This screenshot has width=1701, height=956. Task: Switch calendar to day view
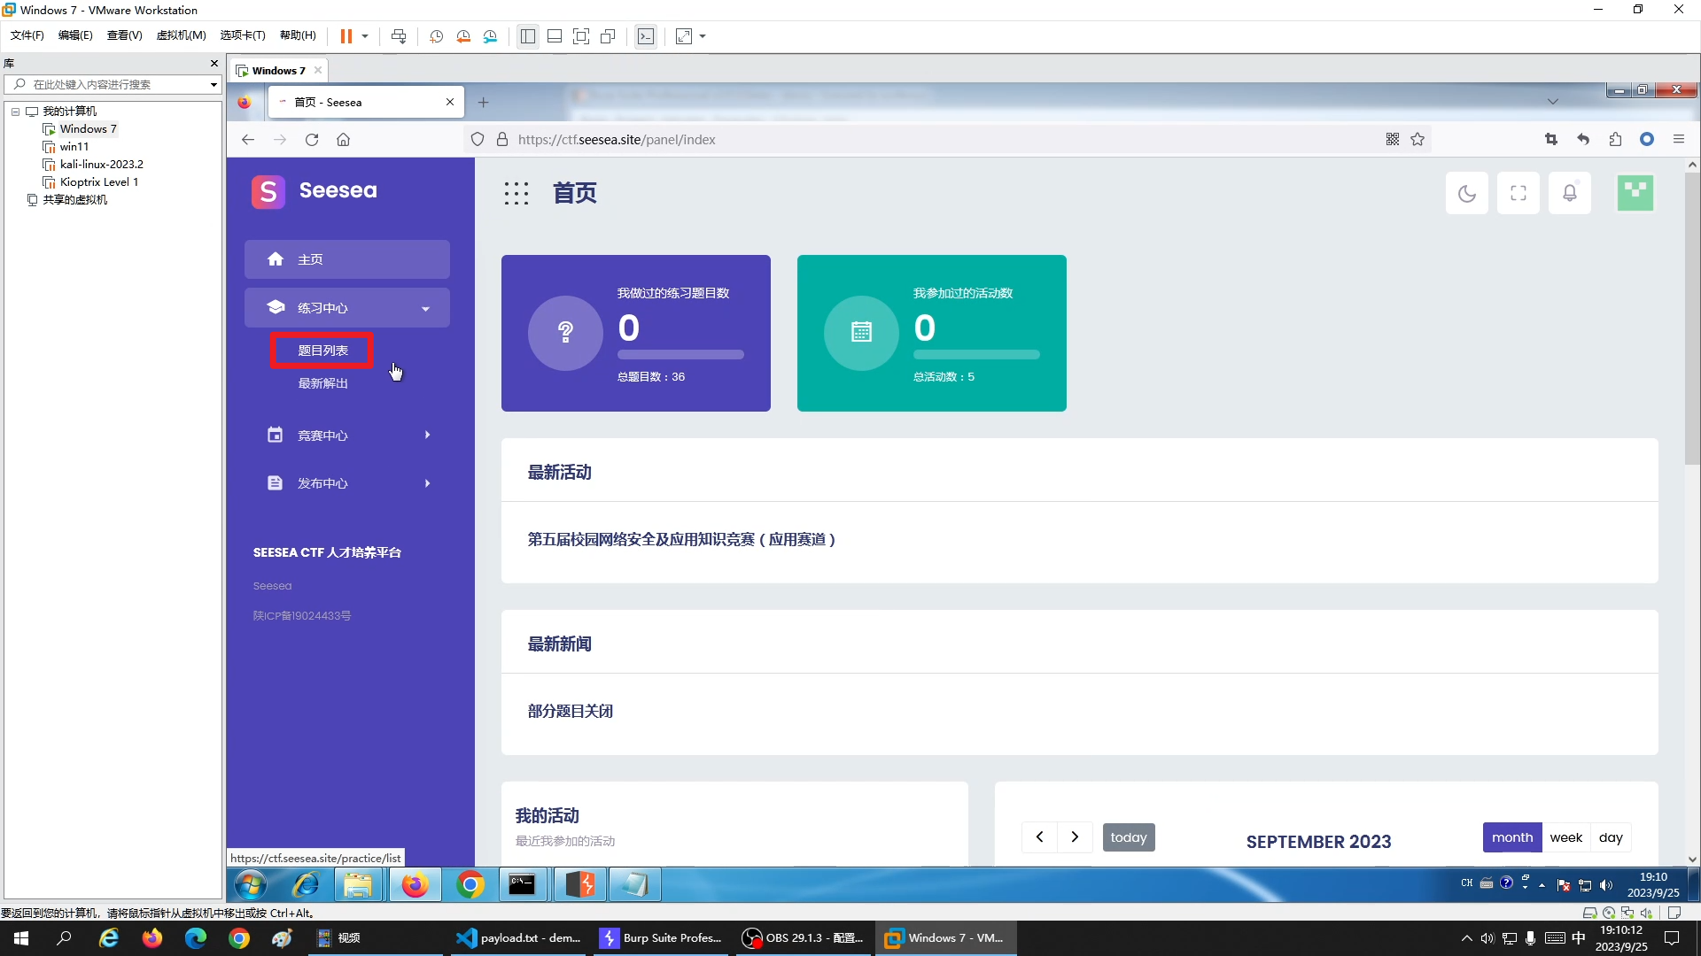(1611, 836)
